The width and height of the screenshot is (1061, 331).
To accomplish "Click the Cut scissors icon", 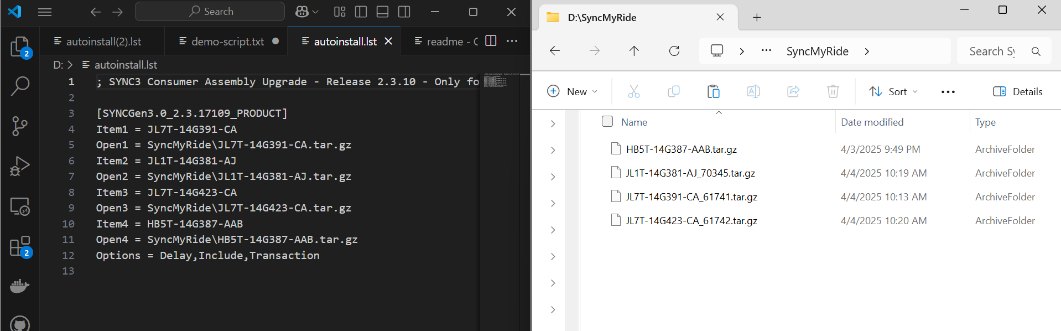I will 634,91.
